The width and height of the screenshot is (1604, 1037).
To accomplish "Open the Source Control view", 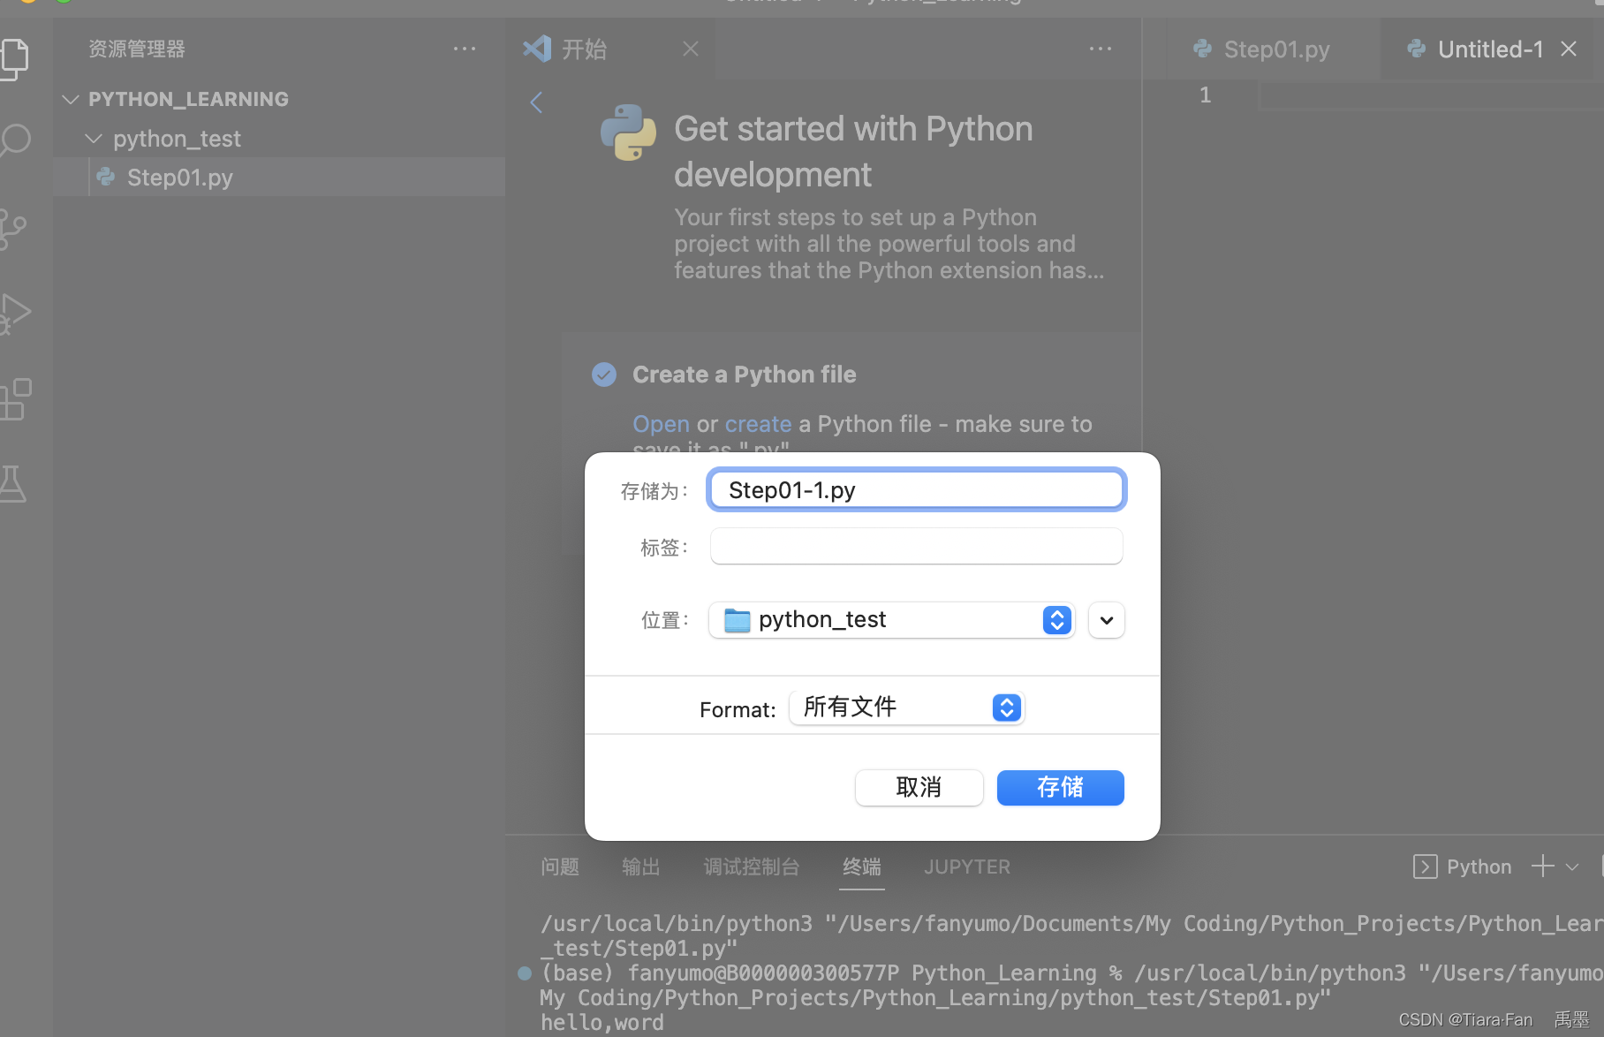I will click(x=15, y=228).
